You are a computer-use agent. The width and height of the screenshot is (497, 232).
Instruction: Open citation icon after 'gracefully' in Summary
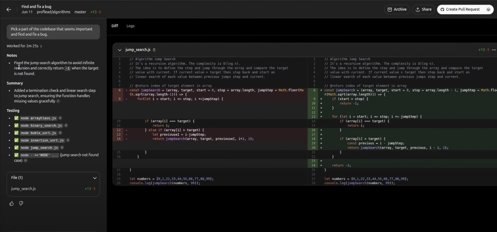[x=58, y=102]
